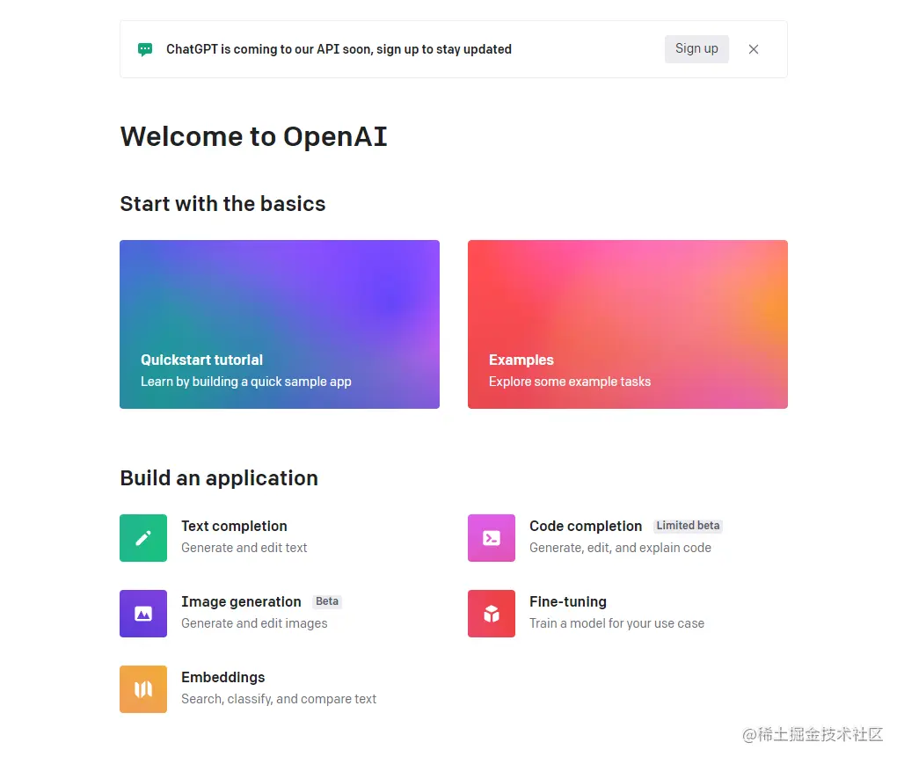
Task: Click the Beta badge next to Image generation
Action: (327, 600)
